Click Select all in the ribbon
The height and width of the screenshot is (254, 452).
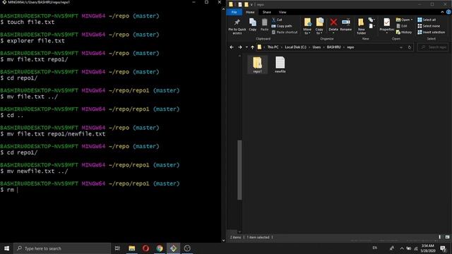[x=427, y=20]
